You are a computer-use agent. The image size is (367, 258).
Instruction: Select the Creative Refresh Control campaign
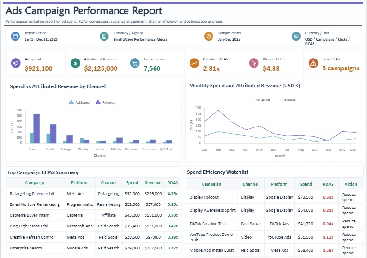click(32, 237)
